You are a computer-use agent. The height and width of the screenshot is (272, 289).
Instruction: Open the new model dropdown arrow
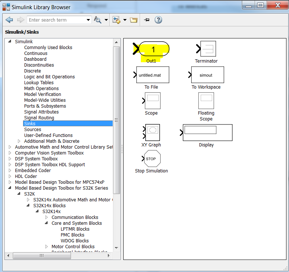point(125,20)
